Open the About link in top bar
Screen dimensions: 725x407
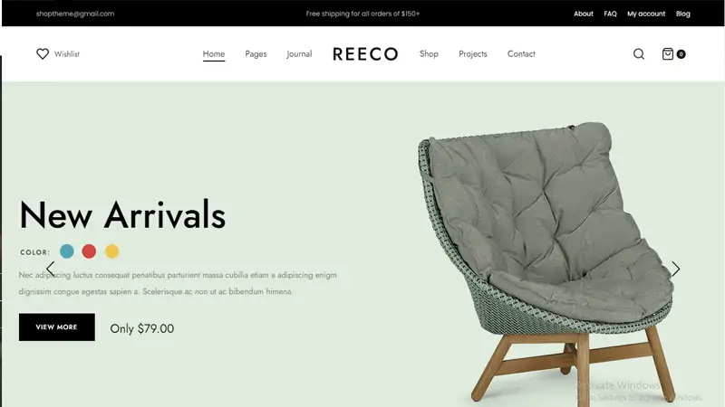[583, 14]
